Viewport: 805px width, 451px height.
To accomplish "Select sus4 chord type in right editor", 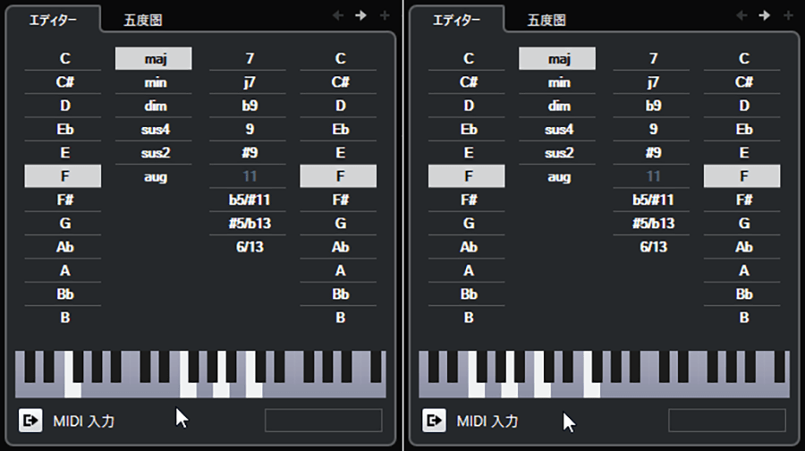I will (557, 130).
